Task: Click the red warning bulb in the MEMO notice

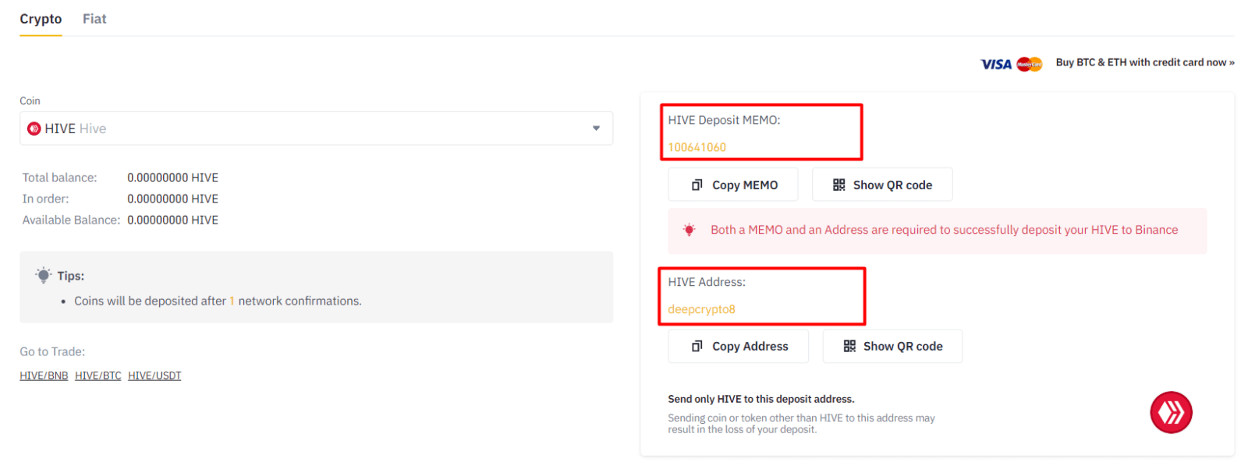Action: [x=689, y=230]
